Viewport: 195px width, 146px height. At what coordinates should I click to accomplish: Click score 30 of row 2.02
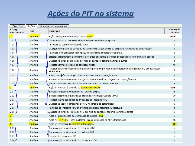[174, 96]
